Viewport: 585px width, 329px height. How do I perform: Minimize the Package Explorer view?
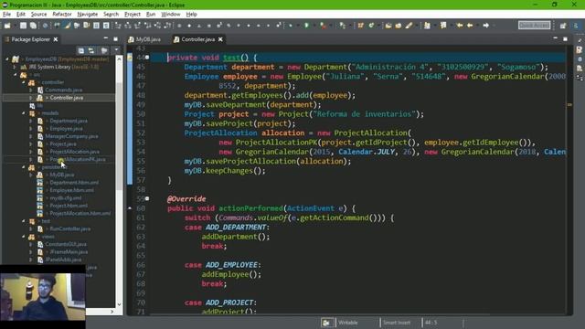106,38
